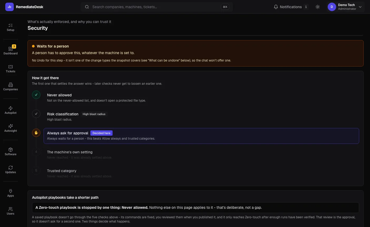Open Autopilot from the sidebar
370x227 pixels.
(x=11, y=110)
